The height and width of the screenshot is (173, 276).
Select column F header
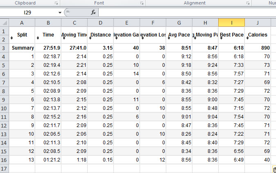pyautogui.click(x=153, y=23)
